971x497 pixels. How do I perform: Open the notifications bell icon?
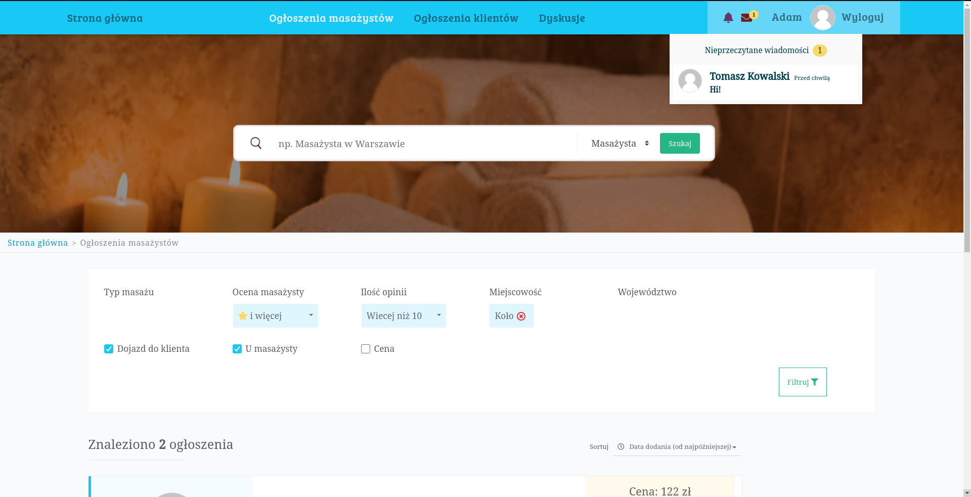(x=728, y=18)
